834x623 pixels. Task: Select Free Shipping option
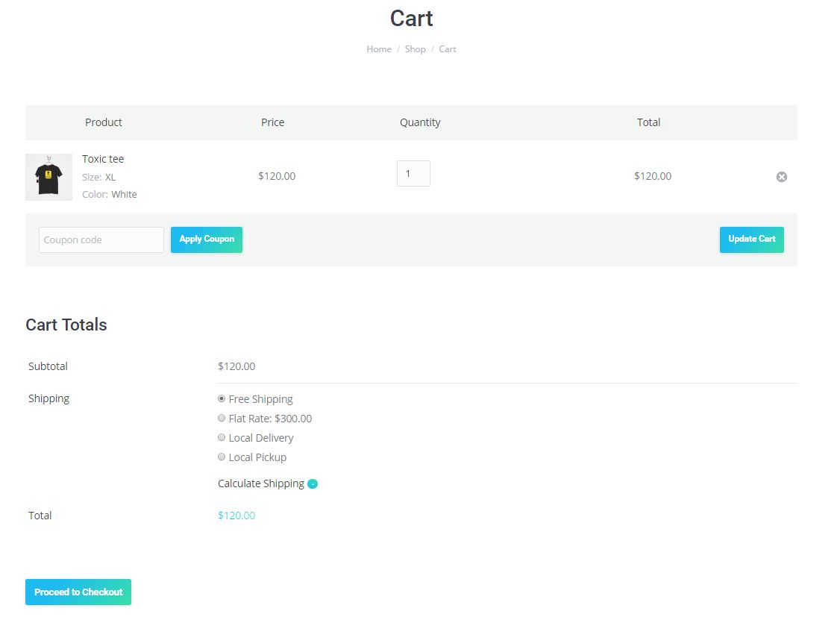pos(222,399)
